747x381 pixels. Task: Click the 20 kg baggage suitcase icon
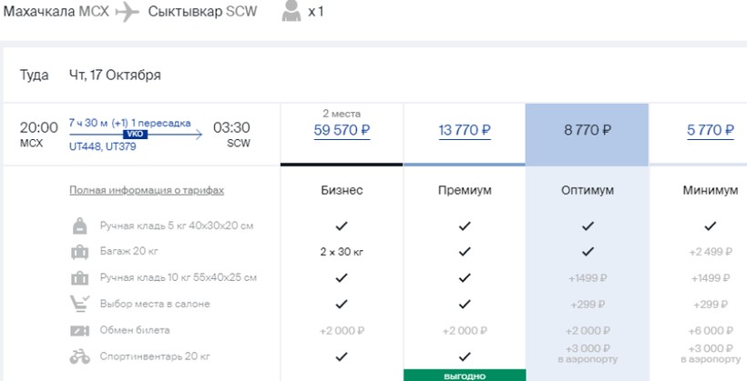[x=80, y=252]
